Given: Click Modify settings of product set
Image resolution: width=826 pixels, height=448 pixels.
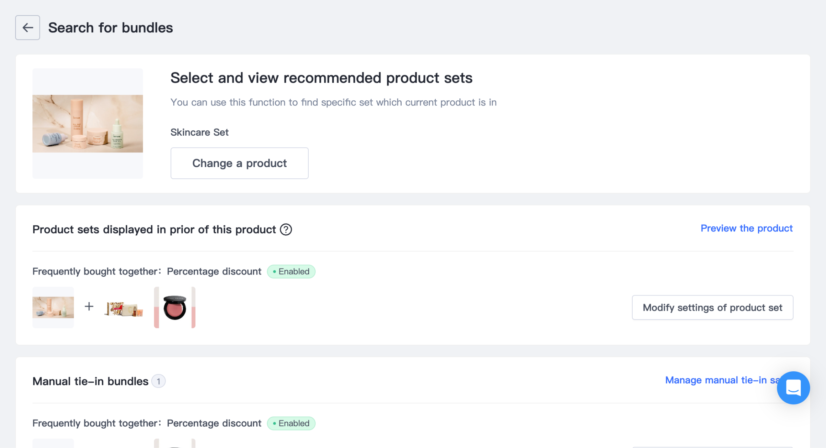Looking at the screenshot, I should (x=712, y=308).
